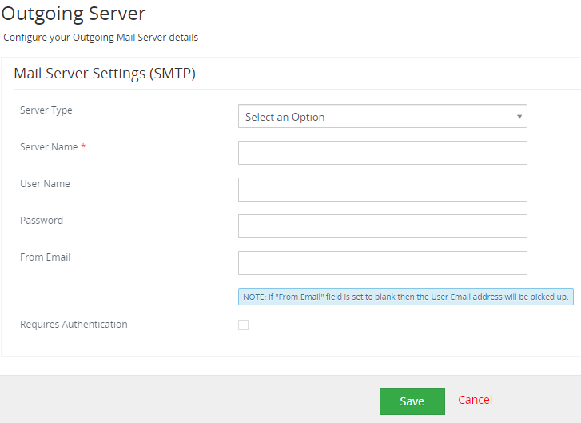Screen dimensions: 581x423
Task: Click the 'Configure your Outgoing Mail Server details' text
Action: (x=101, y=38)
